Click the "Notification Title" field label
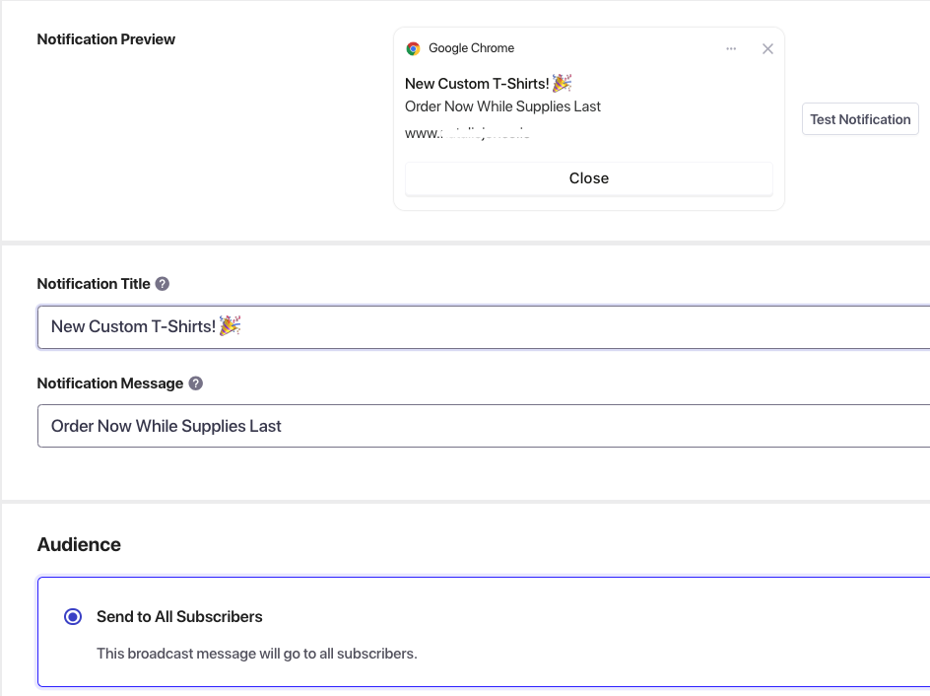The width and height of the screenshot is (930, 696). (x=94, y=284)
